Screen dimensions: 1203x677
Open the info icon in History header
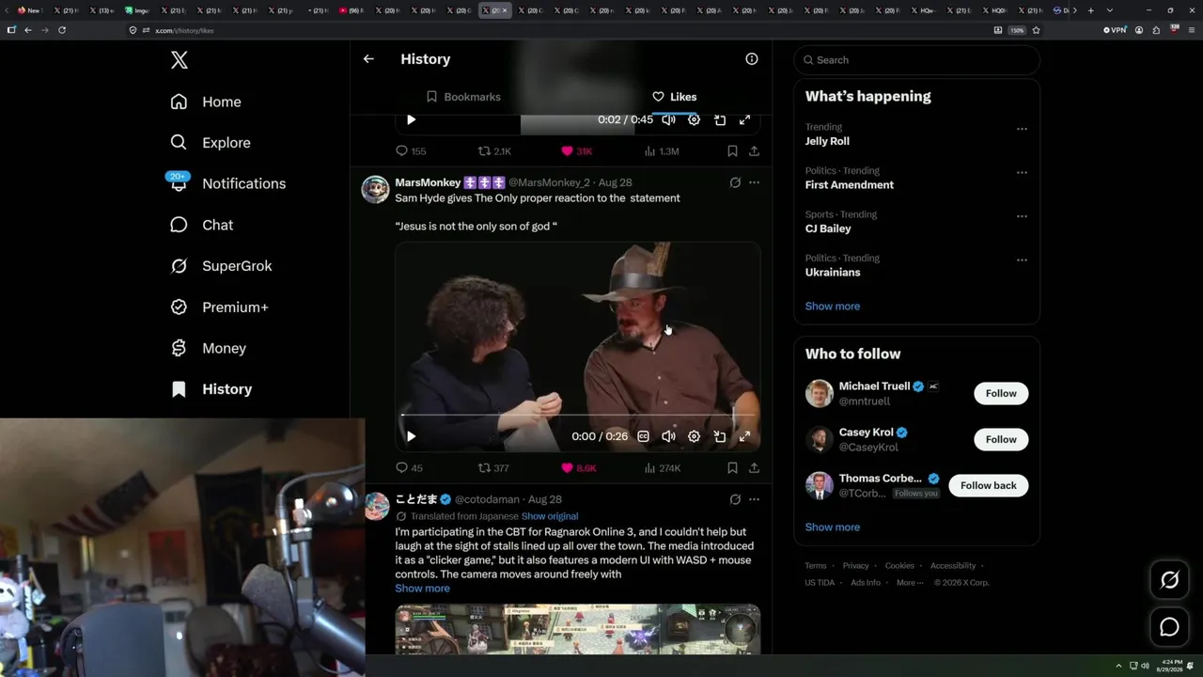click(x=752, y=59)
